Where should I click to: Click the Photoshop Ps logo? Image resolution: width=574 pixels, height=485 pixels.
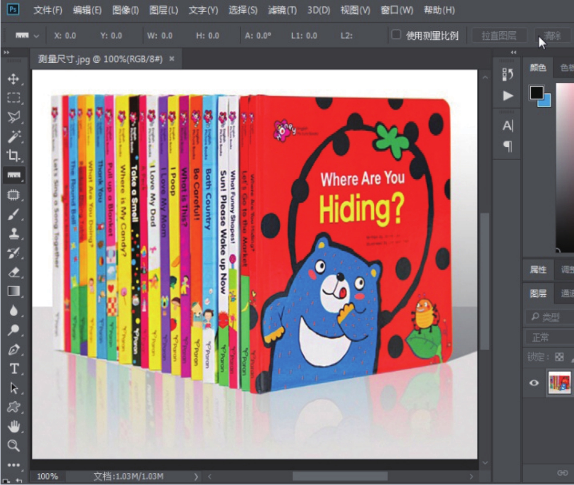tap(13, 9)
